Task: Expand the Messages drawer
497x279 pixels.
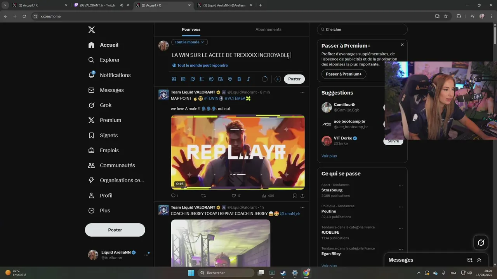Action: (479, 260)
